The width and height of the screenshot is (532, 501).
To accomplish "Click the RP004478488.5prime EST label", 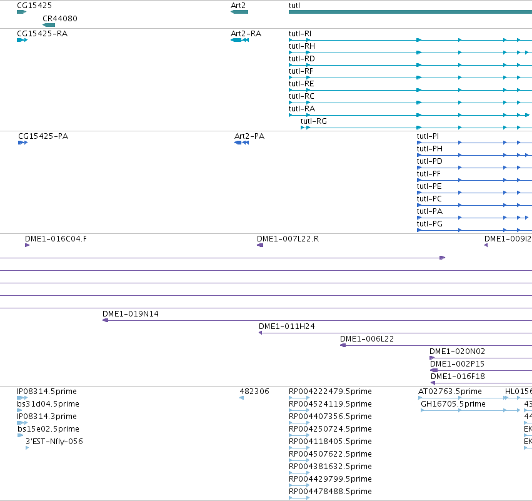I will [330, 492].
